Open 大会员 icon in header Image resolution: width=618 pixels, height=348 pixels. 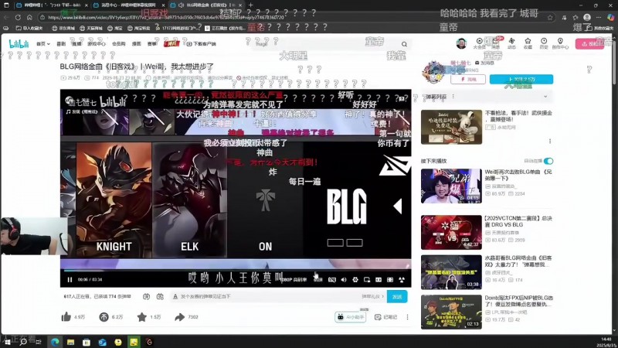click(479, 43)
